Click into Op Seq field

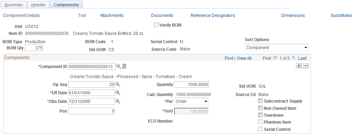(91, 84)
